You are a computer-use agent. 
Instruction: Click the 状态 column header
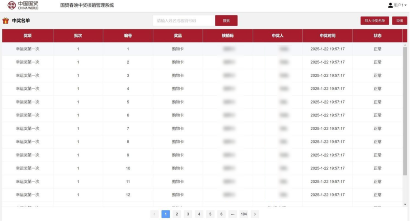[x=377, y=36]
